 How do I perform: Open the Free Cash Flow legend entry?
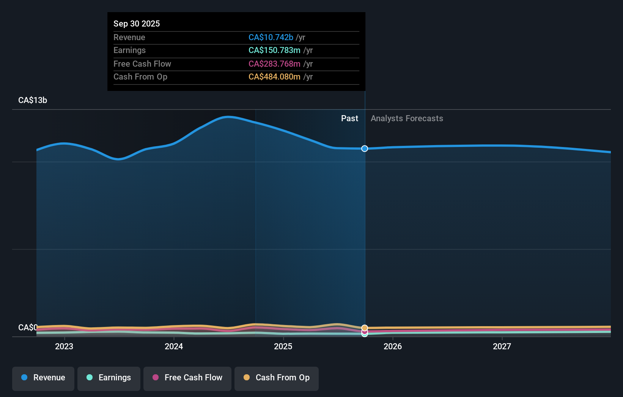(x=187, y=378)
